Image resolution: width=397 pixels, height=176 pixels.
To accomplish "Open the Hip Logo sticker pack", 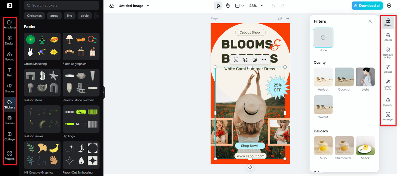I will (81, 119).
